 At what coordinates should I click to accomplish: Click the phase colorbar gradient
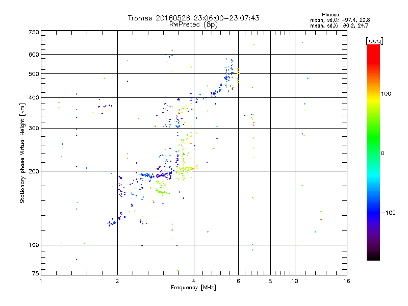coord(373,152)
